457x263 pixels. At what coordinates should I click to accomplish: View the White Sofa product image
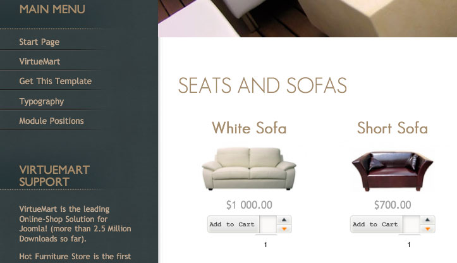(x=249, y=169)
